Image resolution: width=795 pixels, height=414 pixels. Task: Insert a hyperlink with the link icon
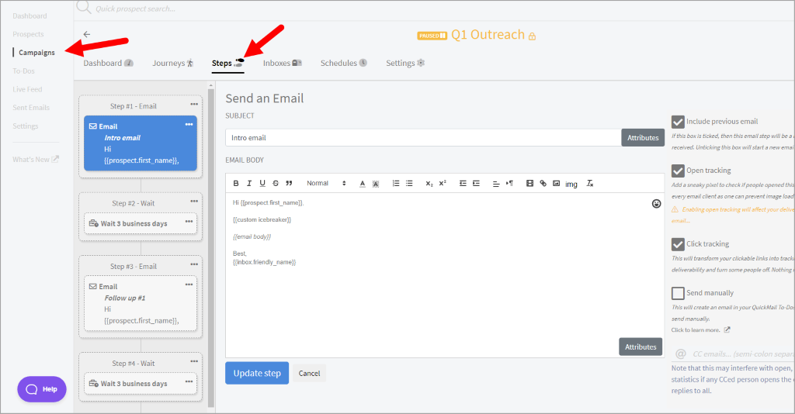point(543,183)
